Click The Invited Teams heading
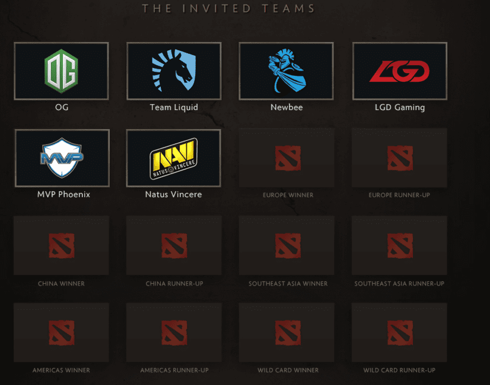This screenshot has width=490, height=385. tap(228, 8)
